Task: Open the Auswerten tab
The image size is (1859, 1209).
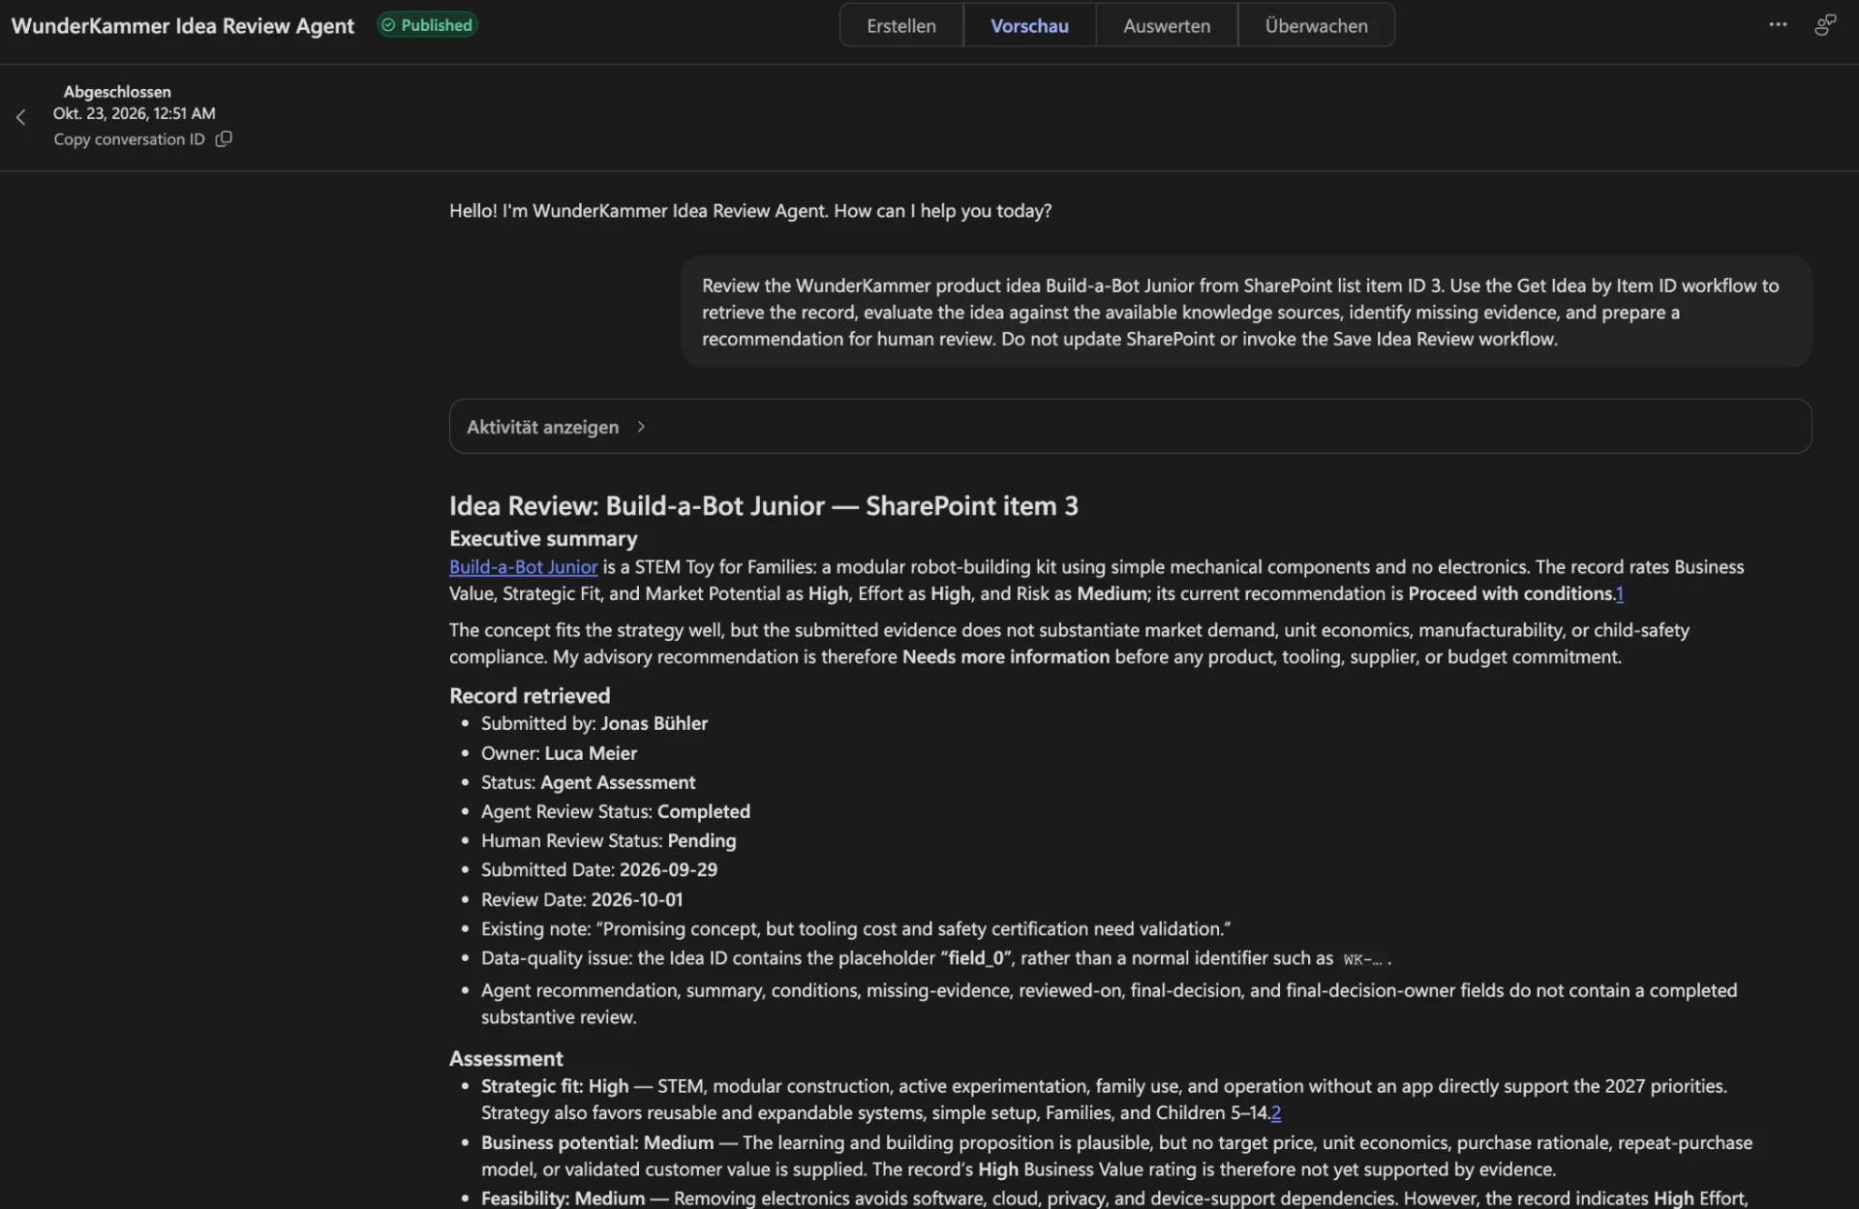Action: 1167,26
